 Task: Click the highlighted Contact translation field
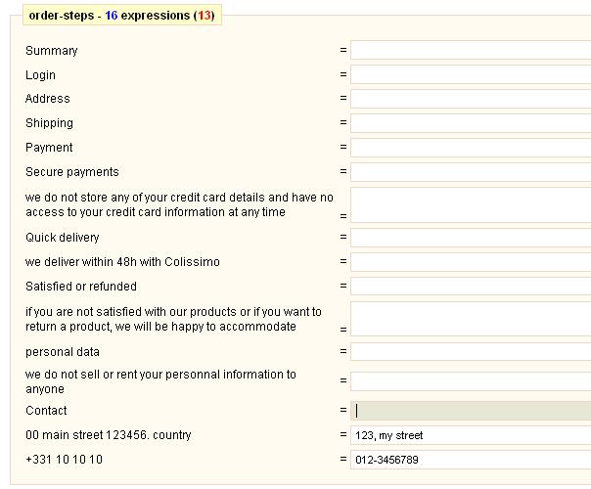point(471,410)
